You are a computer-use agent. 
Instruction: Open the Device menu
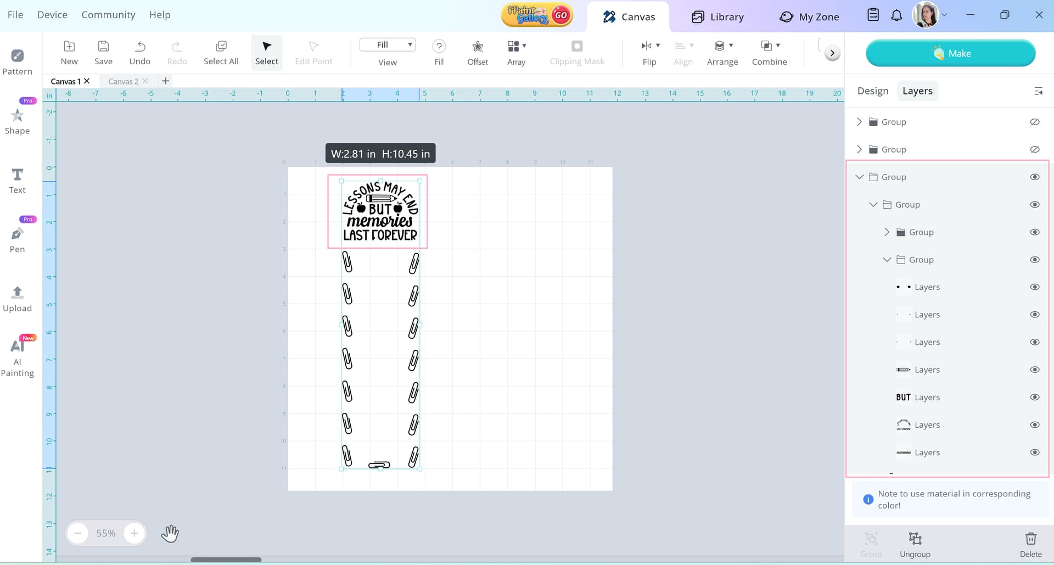point(52,15)
